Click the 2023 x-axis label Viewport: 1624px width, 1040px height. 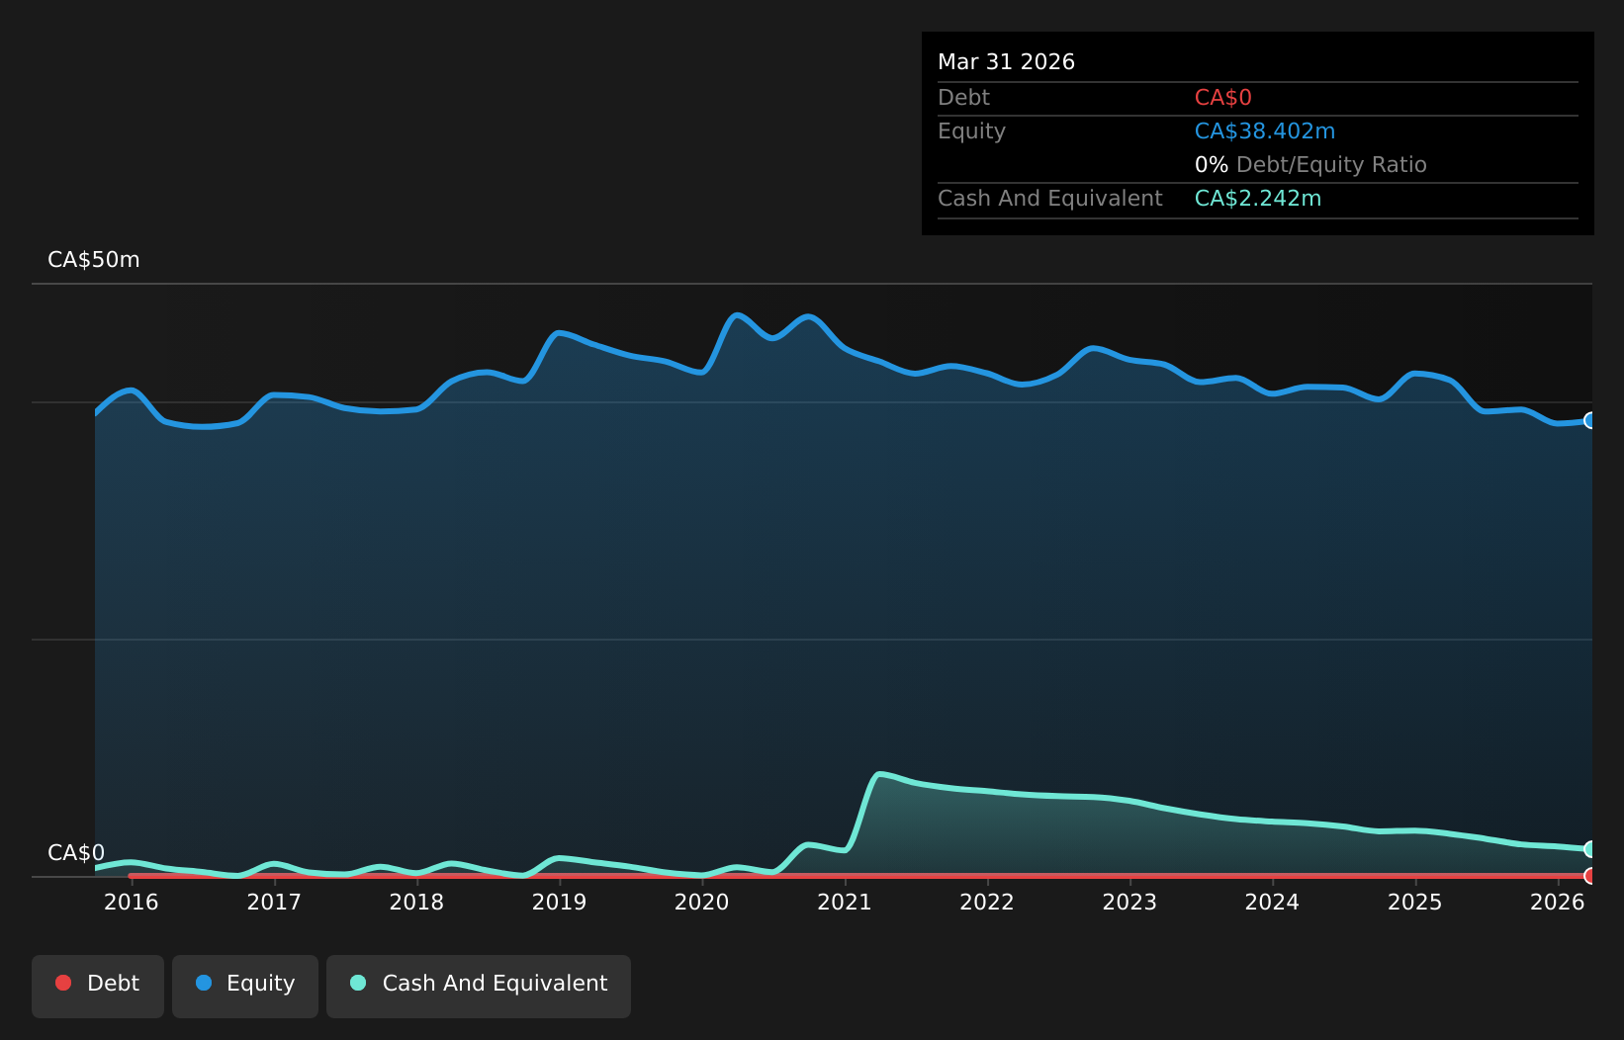[1129, 902]
